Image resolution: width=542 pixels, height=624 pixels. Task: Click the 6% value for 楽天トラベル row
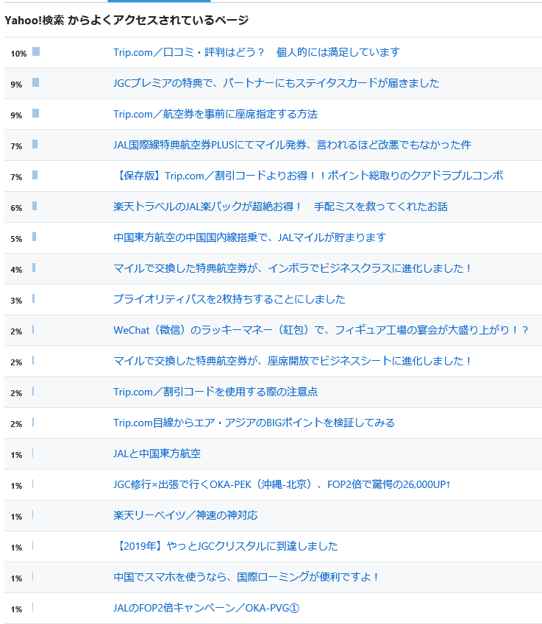pyautogui.click(x=16, y=208)
